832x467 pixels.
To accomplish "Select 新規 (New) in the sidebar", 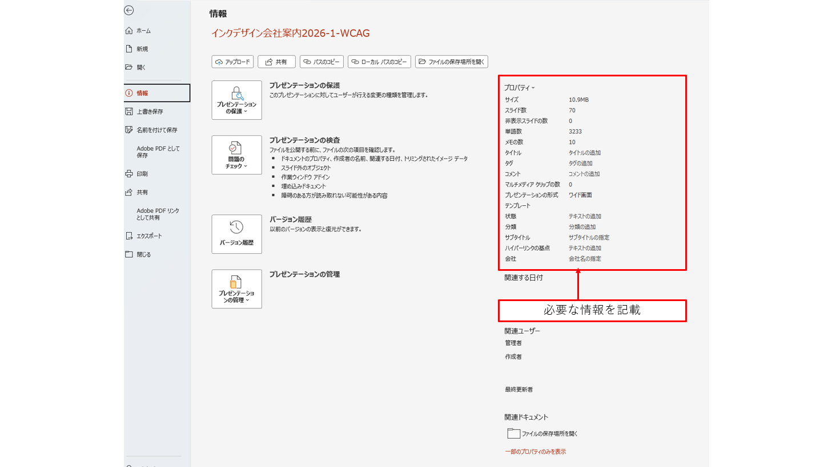I will tap(142, 49).
